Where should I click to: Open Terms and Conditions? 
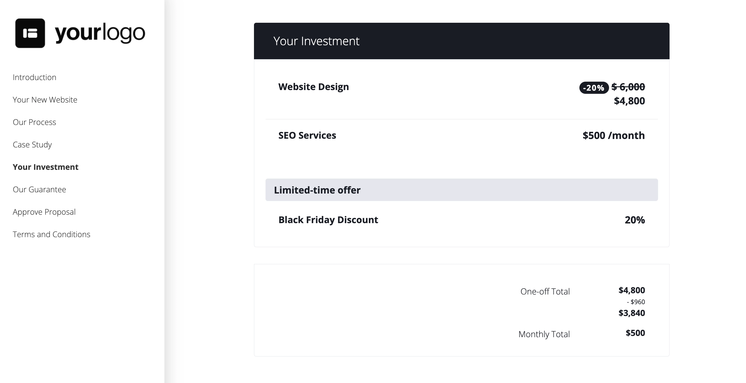[51, 234]
